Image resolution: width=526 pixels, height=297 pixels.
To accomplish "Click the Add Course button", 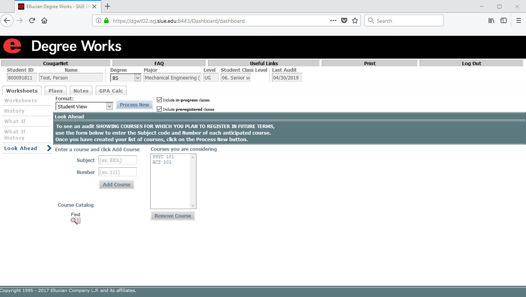I will [x=116, y=184].
